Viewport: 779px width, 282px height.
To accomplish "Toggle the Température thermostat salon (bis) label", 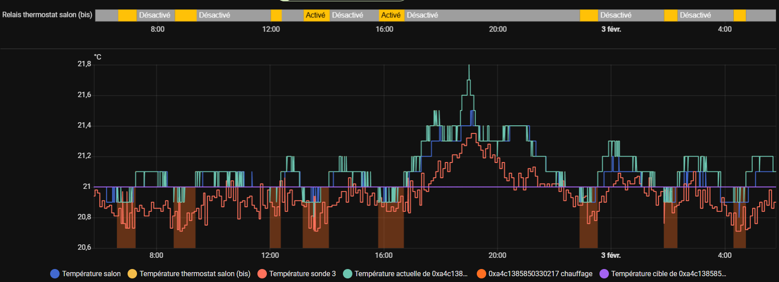I will pyautogui.click(x=195, y=273).
